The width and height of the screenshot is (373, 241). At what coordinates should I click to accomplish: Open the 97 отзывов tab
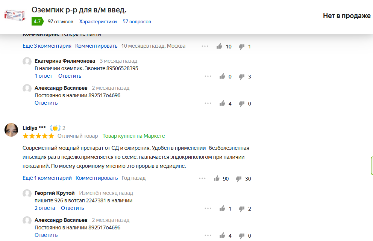(x=61, y=22)
